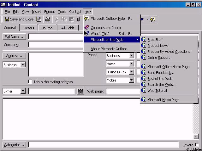Viewport: 202px width, 151px height.
Task: Click in the Web page field
Action: tap(123, 91)
